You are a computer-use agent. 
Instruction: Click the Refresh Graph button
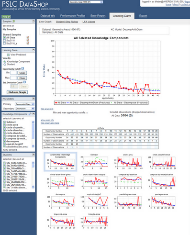tap(17, 92)
